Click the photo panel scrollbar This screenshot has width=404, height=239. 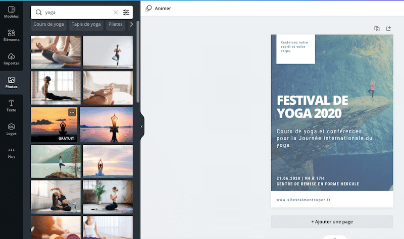click(138, 62)
